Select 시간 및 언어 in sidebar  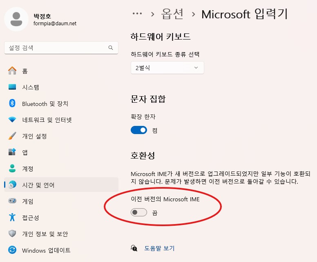tap(61, 185)
